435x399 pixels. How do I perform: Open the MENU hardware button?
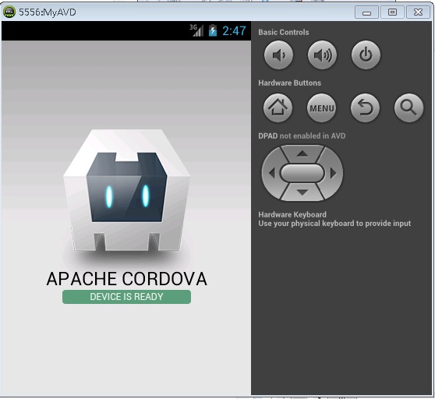[x=321, y=108]
